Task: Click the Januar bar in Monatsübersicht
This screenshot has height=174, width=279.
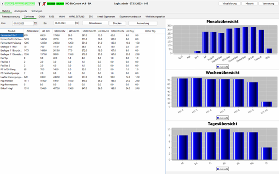Action: coord(253,40)
